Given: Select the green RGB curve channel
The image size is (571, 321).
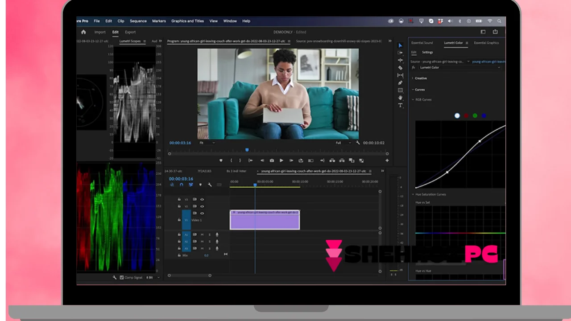Looking at the screenshot, I should coord(475,115).
